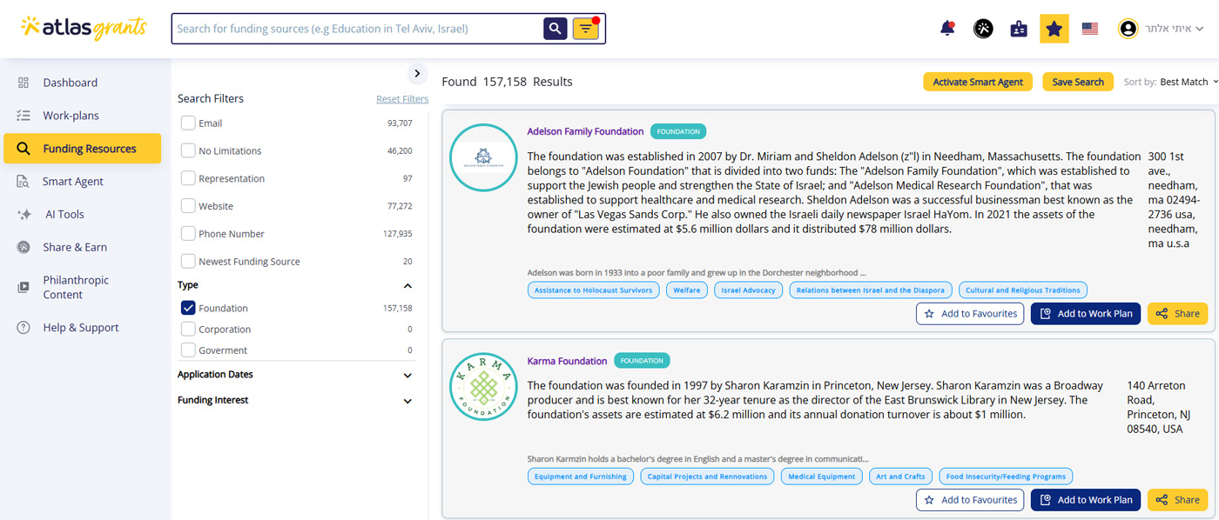This screenshot has height=520, width=1219.
Task: Click the Help & Support question icon
Action: (x=24, y=328)
